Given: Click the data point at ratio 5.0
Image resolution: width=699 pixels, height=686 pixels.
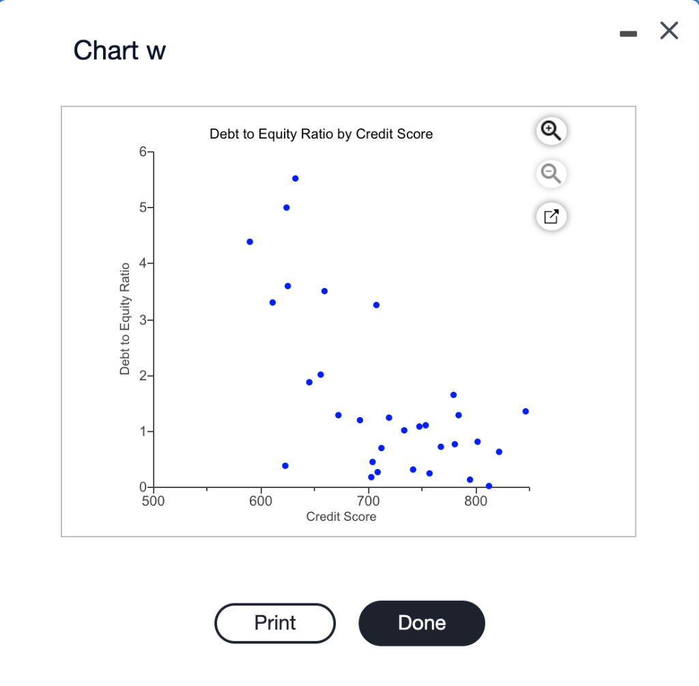Looking at the screenshot, I should tap(286, 207).
